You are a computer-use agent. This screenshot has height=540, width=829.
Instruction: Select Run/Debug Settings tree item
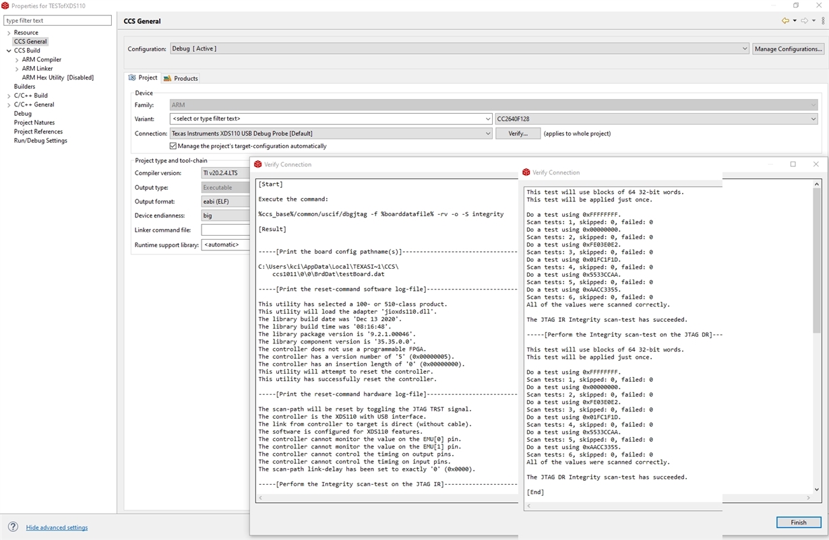point(40,140)
